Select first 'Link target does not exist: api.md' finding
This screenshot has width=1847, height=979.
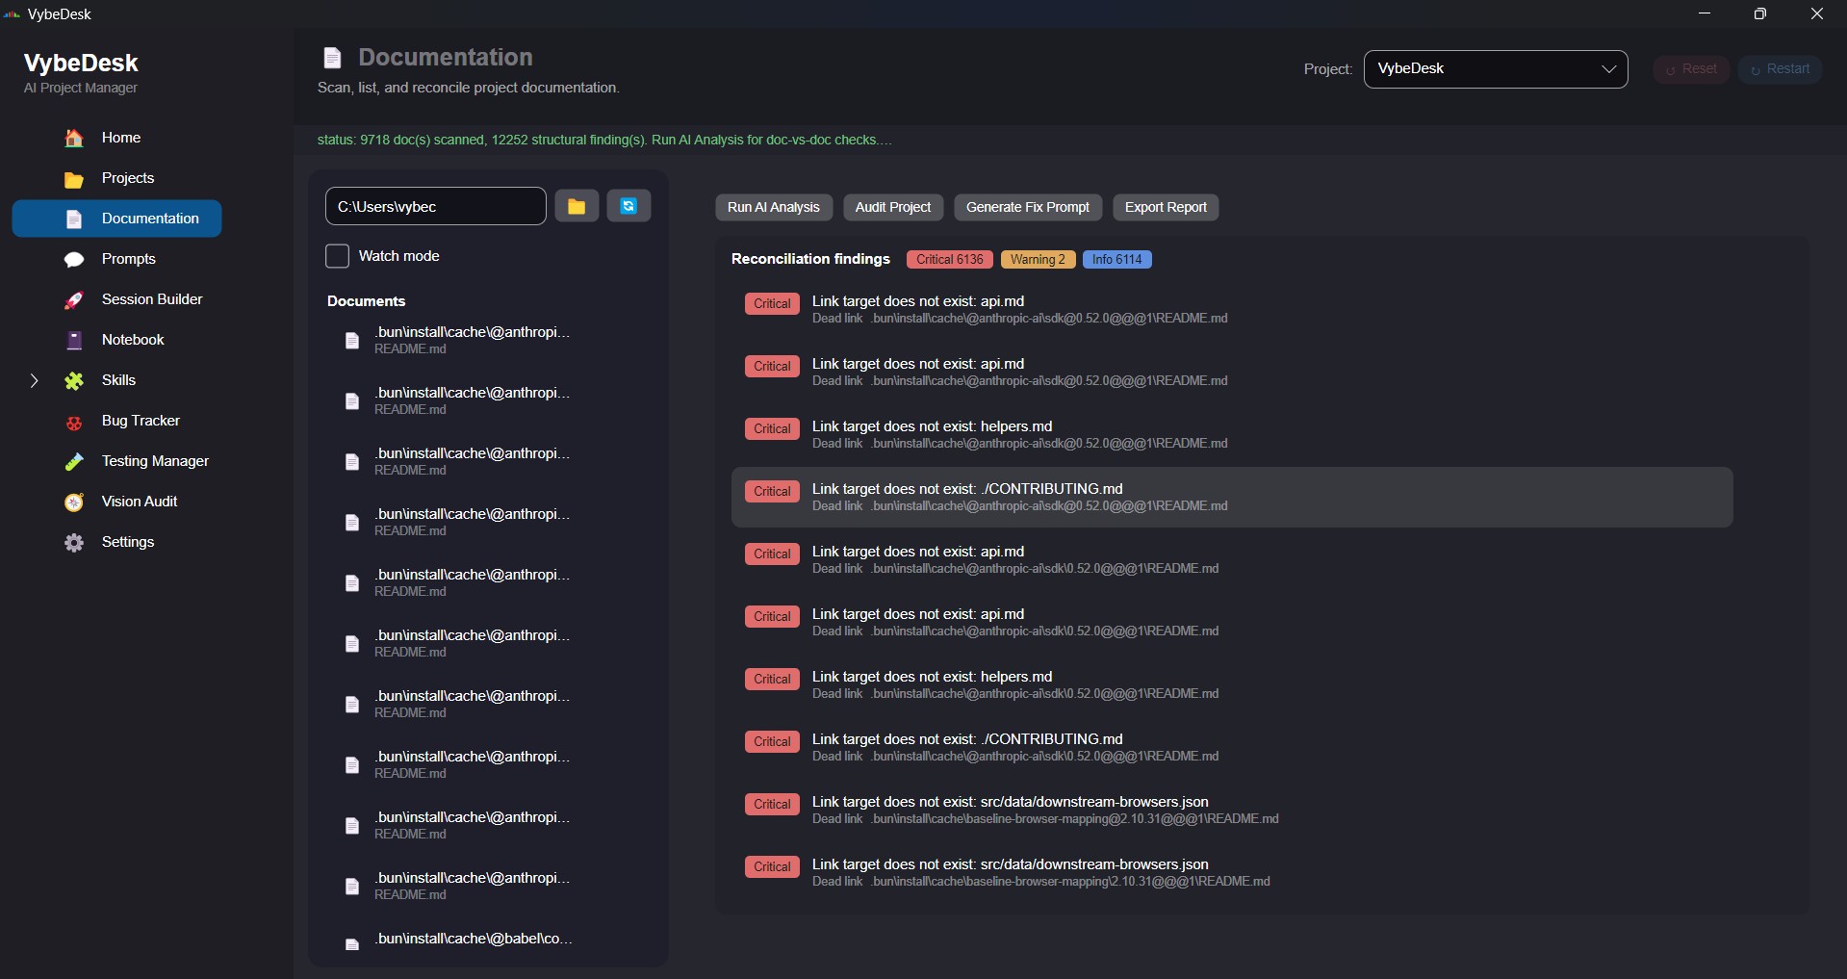tap(1232, 309)
